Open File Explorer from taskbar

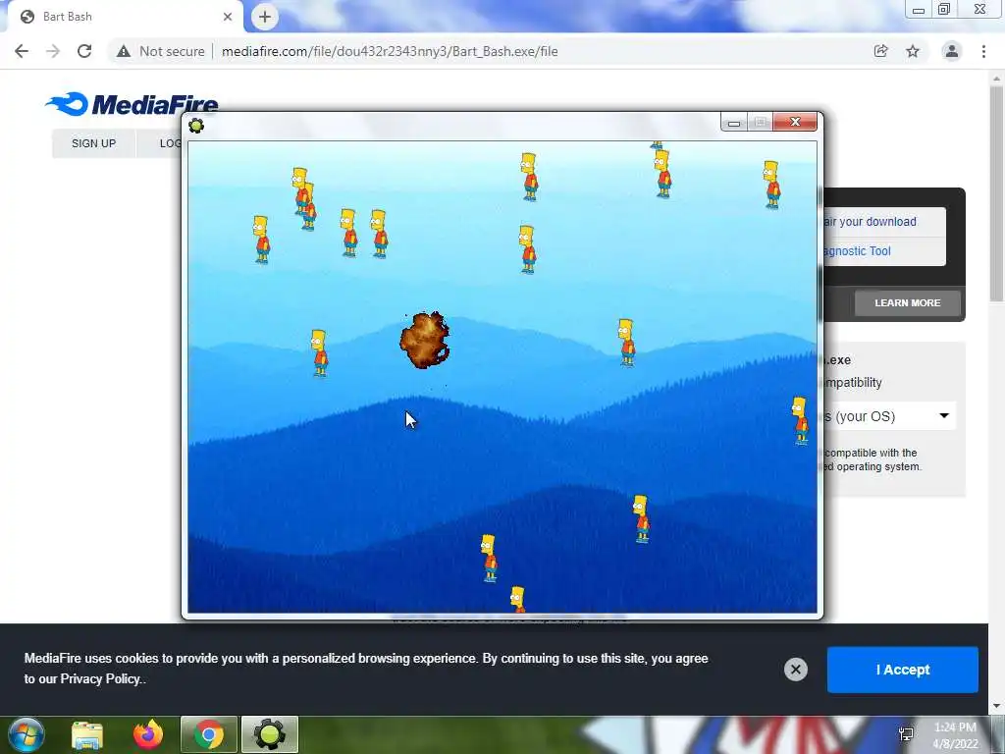click(87, 734)
